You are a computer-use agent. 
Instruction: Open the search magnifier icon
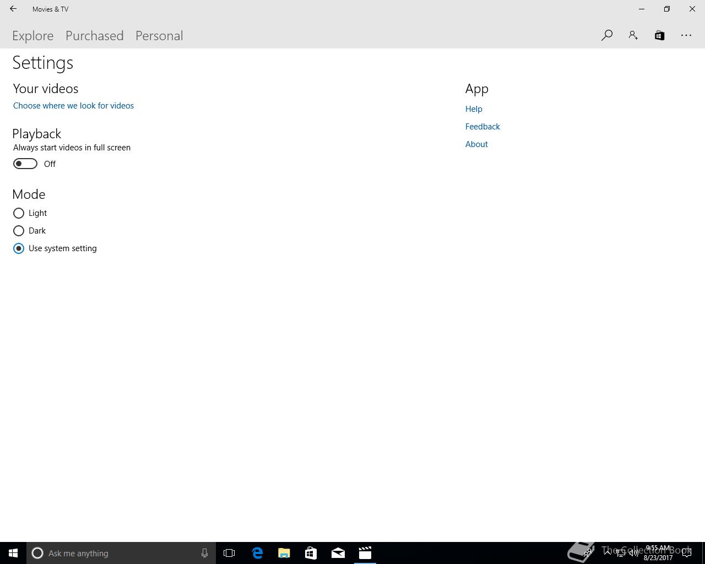click(x=607, y=35)
